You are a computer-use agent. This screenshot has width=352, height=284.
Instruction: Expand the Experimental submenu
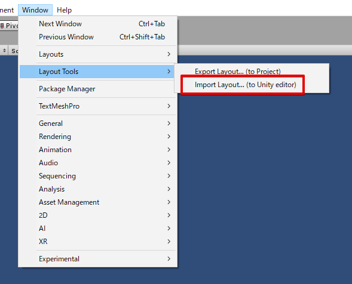tap(97, 259)
